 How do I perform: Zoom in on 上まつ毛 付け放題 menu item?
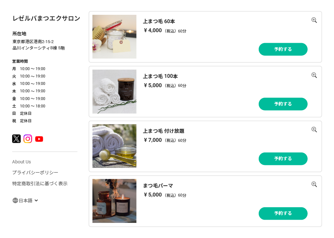[x=314, y=130]
